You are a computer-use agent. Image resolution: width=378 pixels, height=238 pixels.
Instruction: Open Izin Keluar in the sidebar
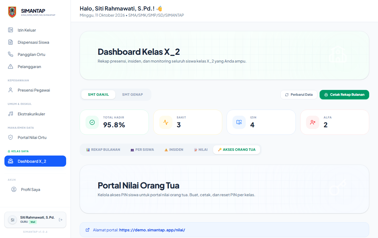pos(35,30)
